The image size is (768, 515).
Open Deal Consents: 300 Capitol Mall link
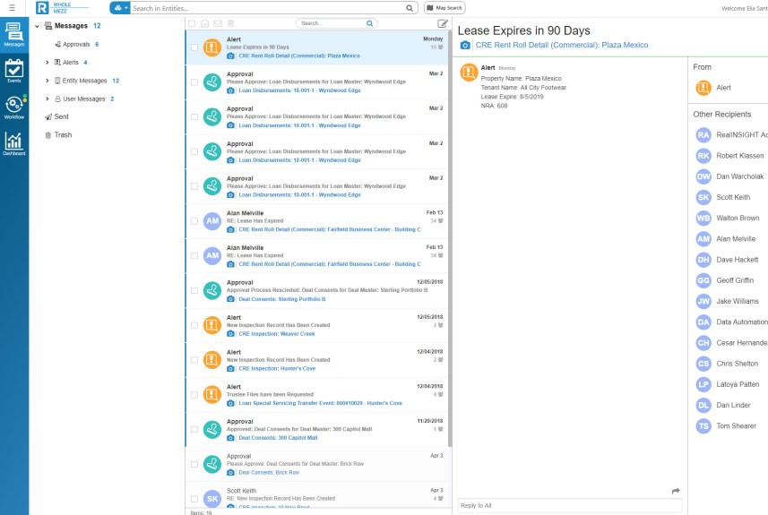pyautogui.click(x=278, y=438)
